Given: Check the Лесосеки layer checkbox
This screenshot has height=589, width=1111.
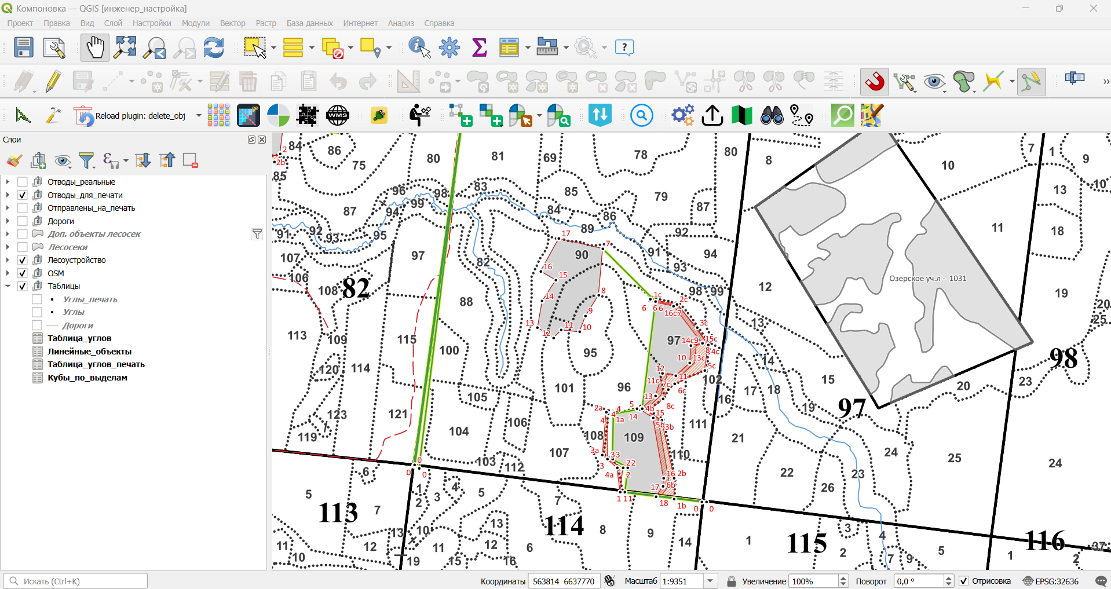Looking at the screenshot, I should (23, 247).
